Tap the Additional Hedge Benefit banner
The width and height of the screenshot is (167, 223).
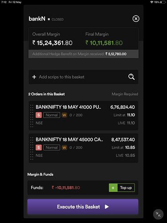point(83,54)
